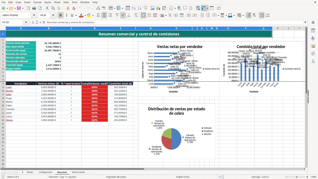Image resolution: width=318 pixels, height=179 pixels.
Task: Click the Merge and Center Cells icon
Action: (143, 15)
